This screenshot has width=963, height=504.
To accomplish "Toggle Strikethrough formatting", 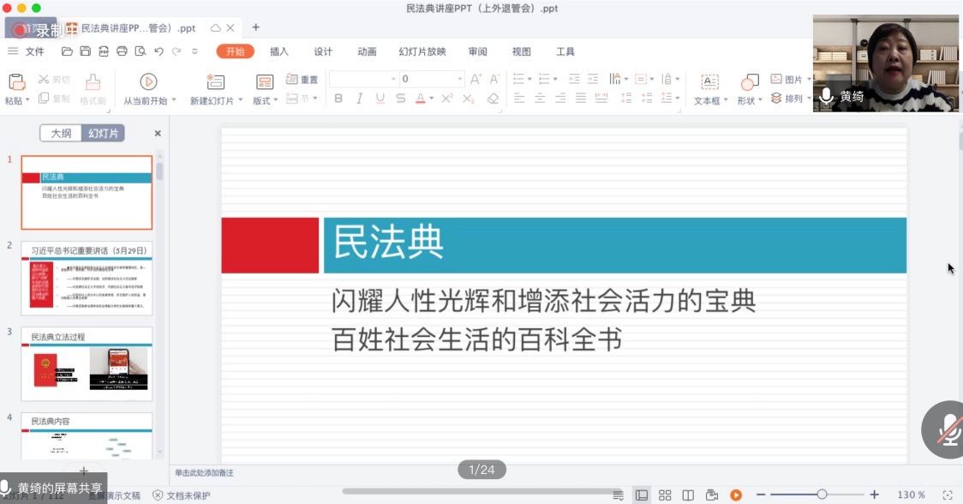I will tap(400, 99).
